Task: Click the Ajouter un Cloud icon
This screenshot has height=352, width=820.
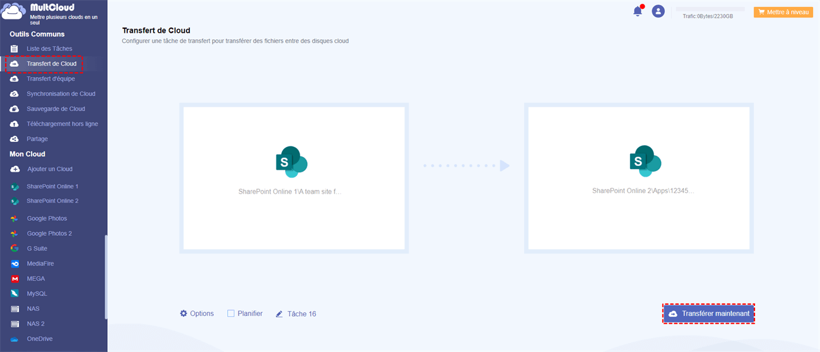Action: (14, 169)
